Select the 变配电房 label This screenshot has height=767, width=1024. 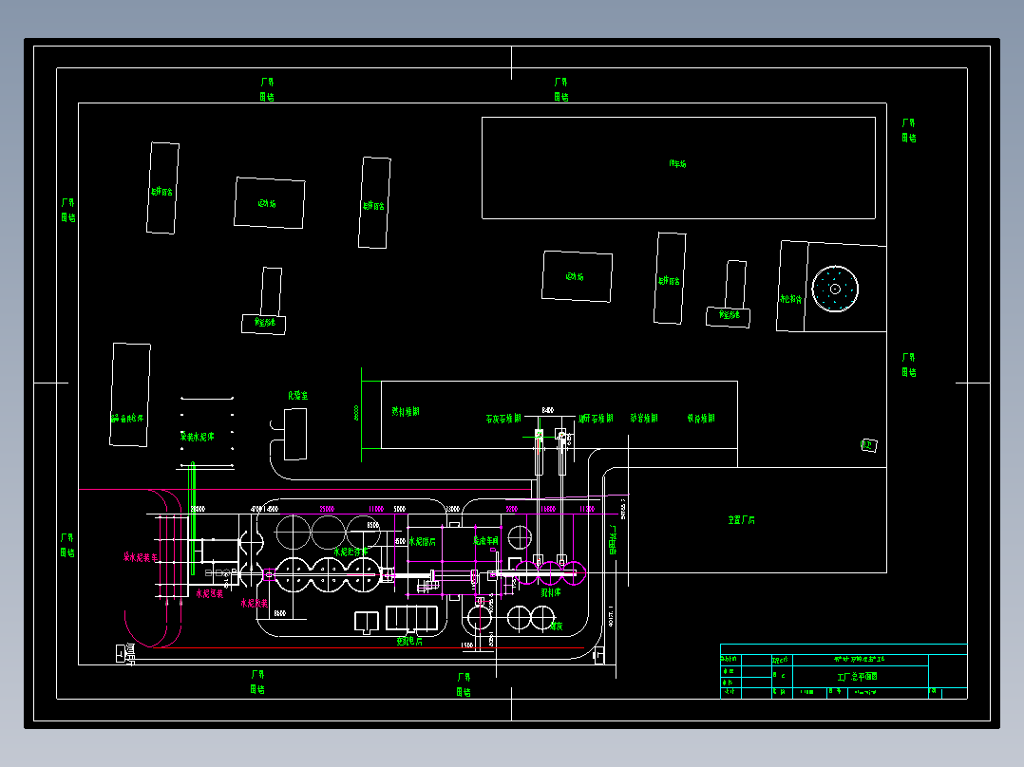click(409, 641)
